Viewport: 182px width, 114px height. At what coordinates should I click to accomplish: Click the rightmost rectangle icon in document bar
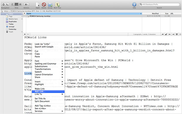(180, 34)
